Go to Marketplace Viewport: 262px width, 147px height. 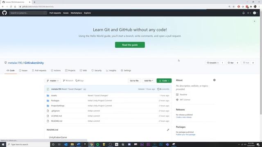click(76, 13)
